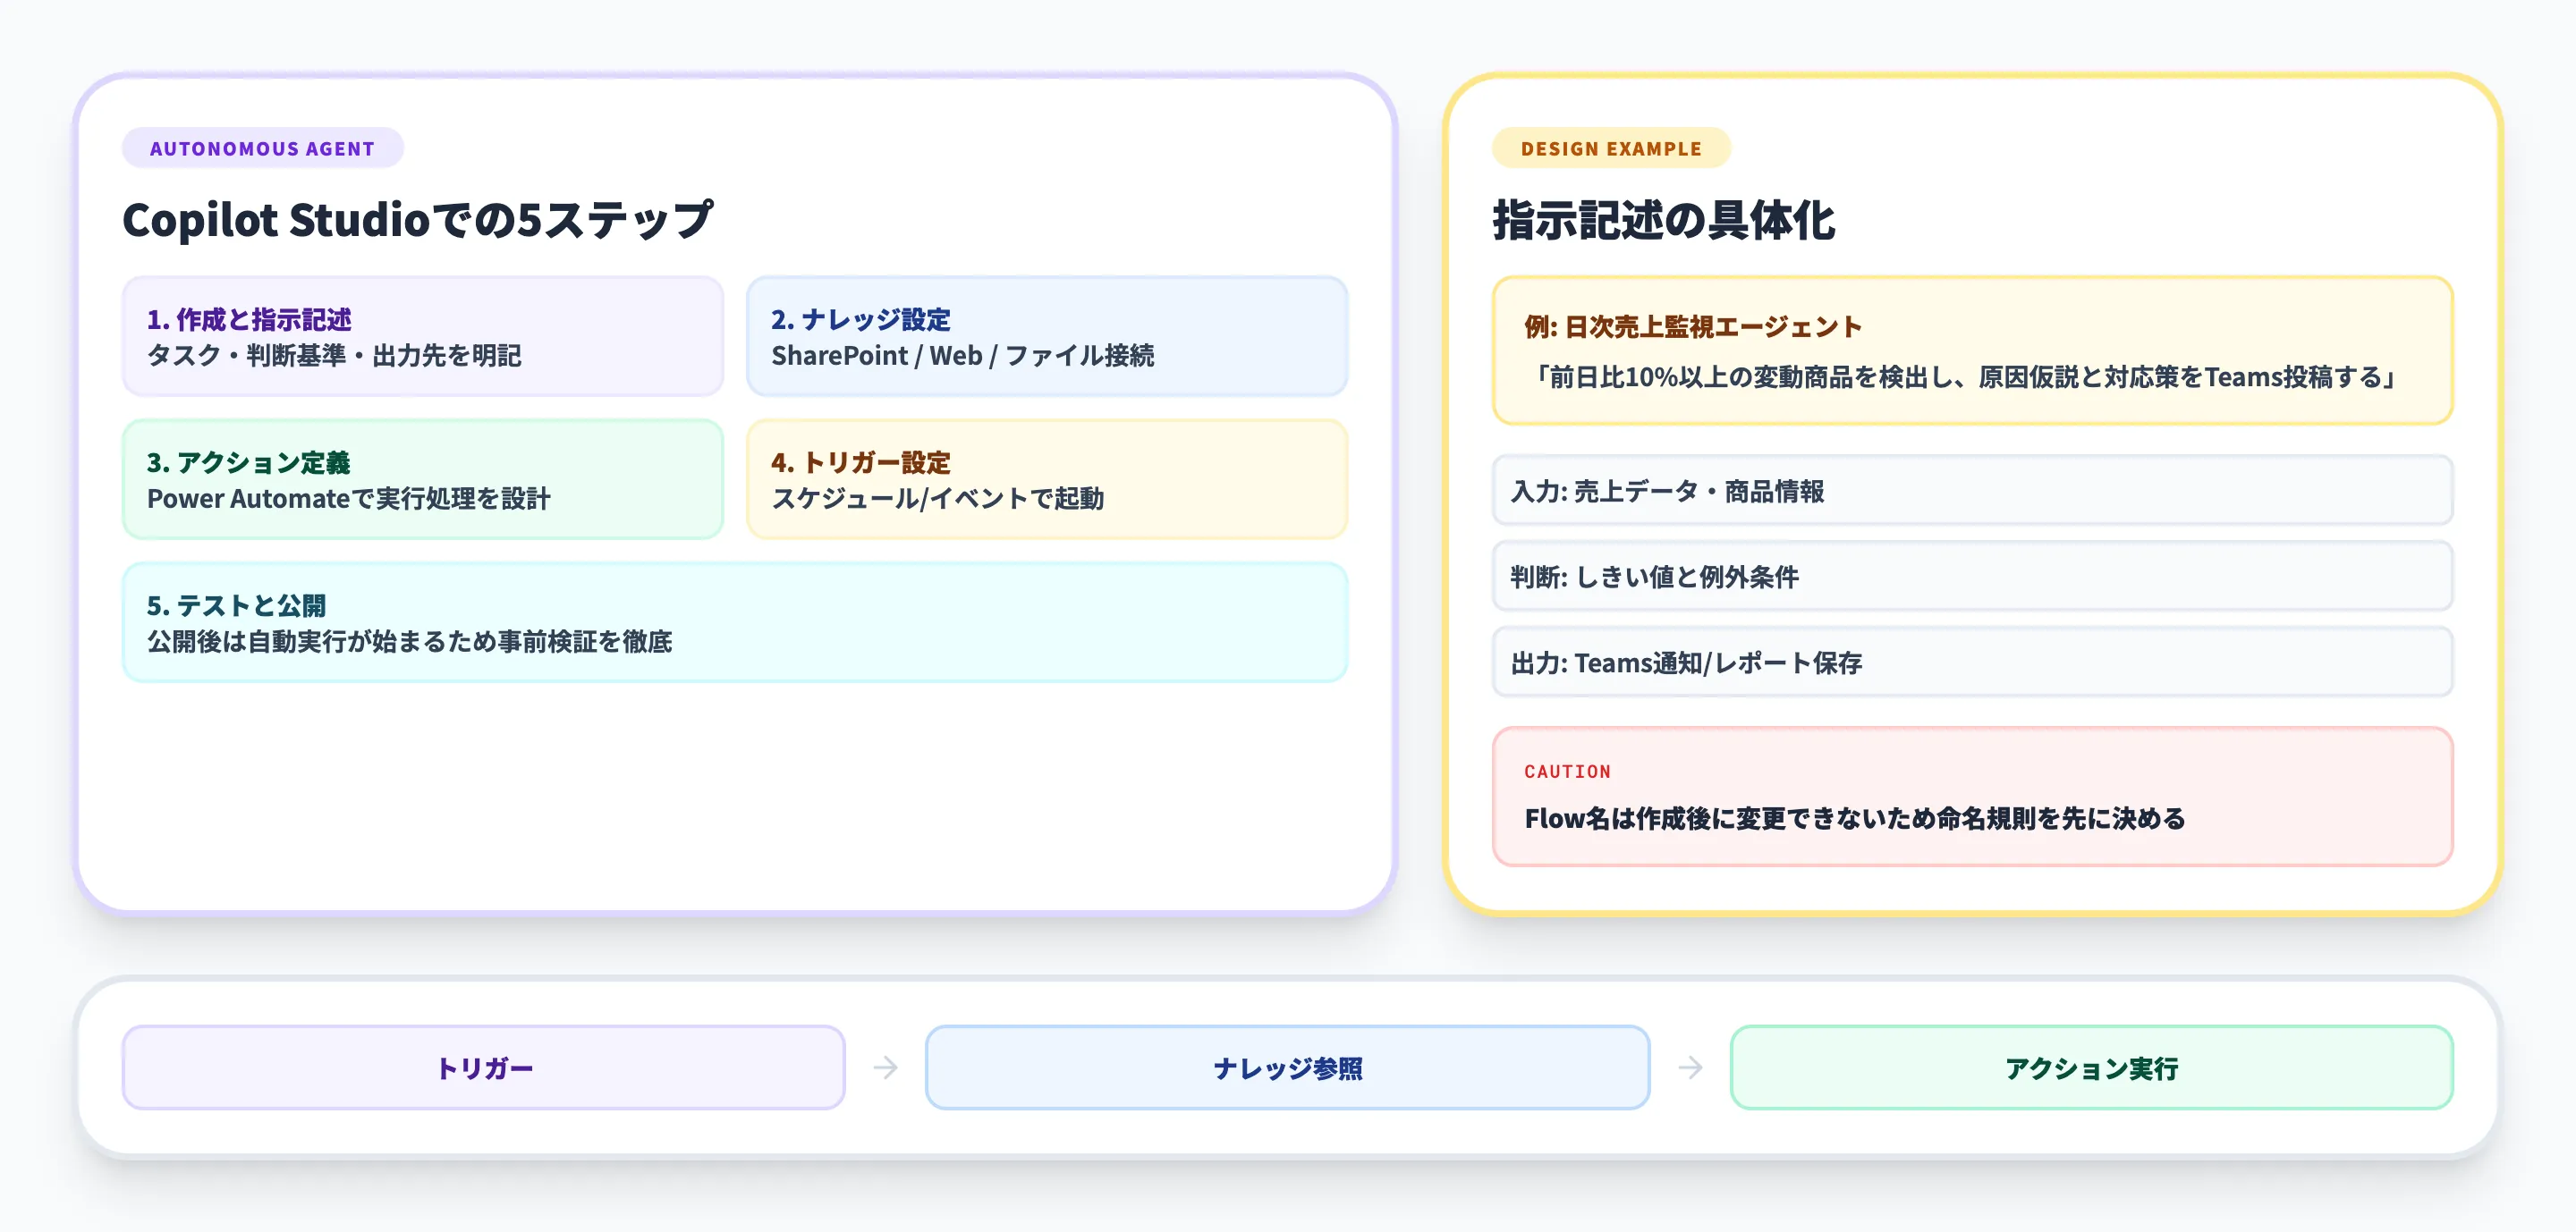2576x1232 pixels.
Task: Click the CAUTION label in the red box
Action: click(x=1567, y=772)
